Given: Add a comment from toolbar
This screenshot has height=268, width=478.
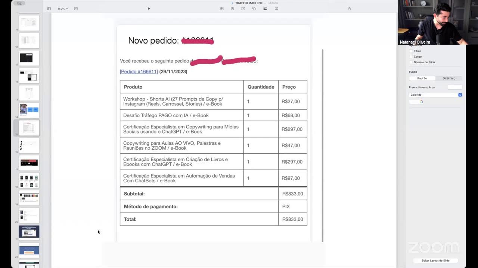Looking at the screenshot, I should 276,9.
